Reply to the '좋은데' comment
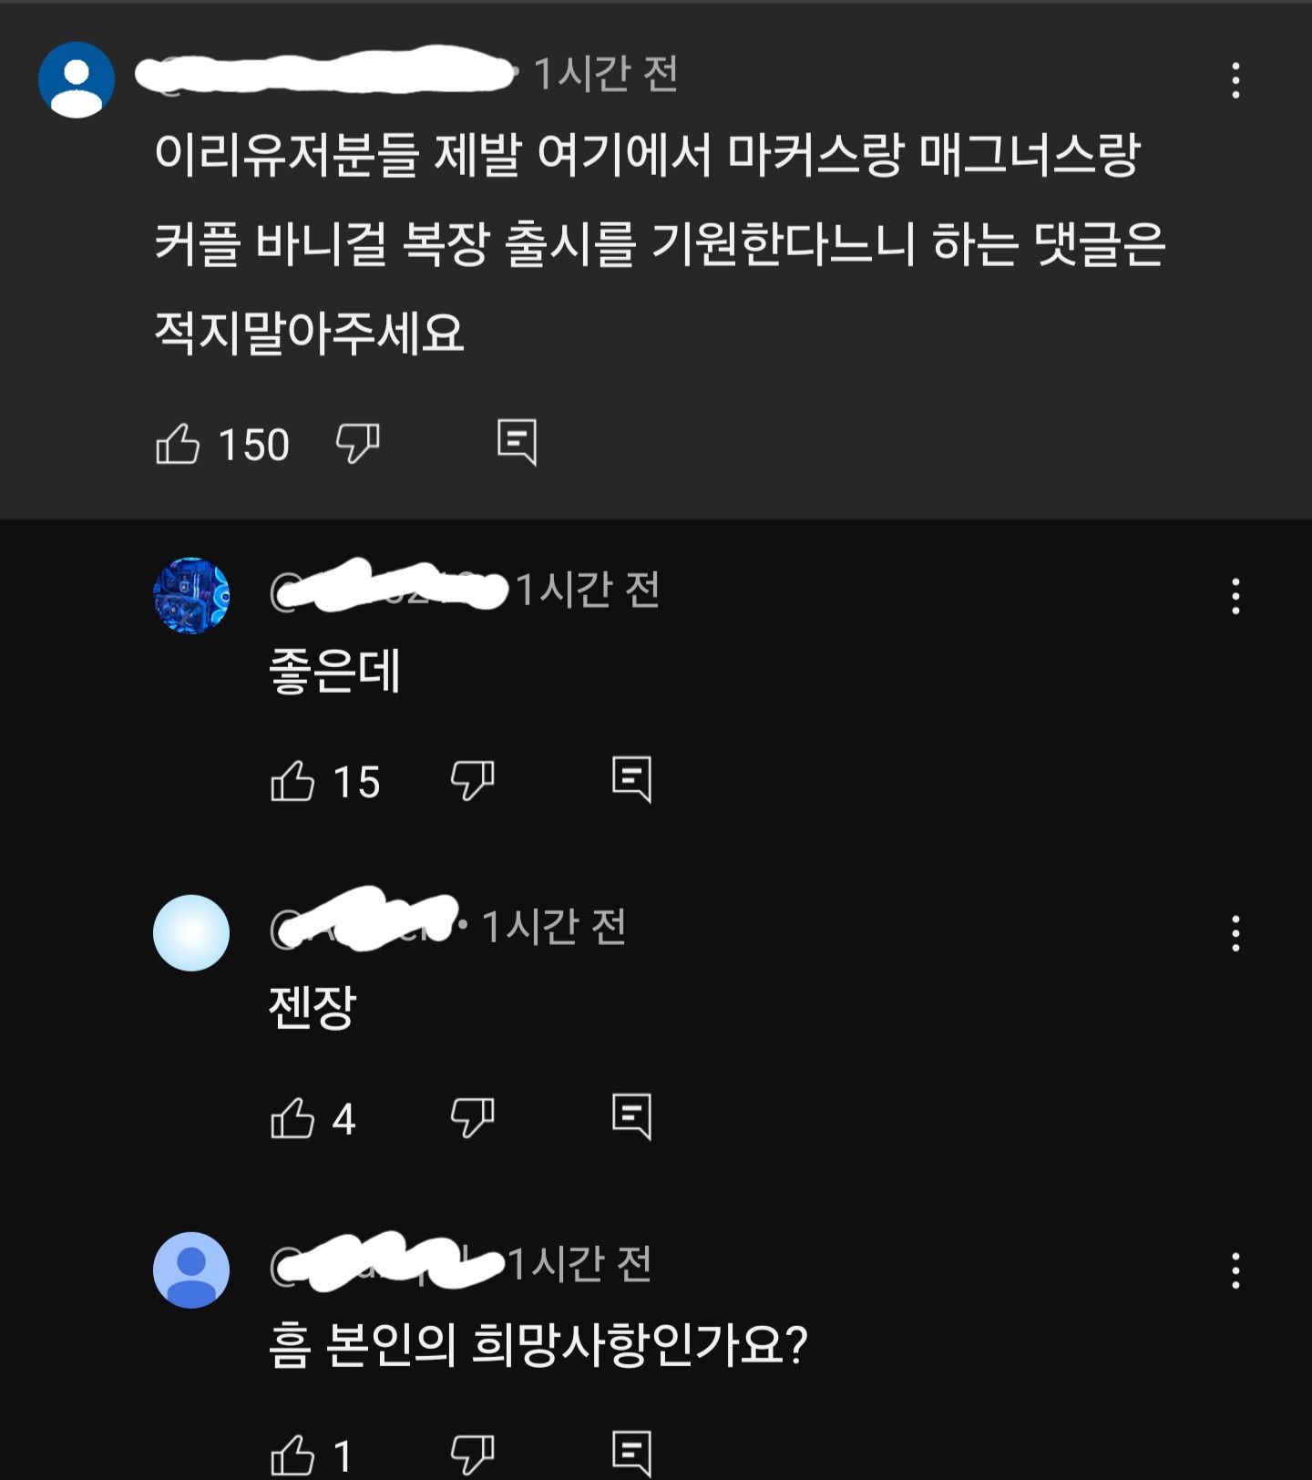 pos(632,780)
